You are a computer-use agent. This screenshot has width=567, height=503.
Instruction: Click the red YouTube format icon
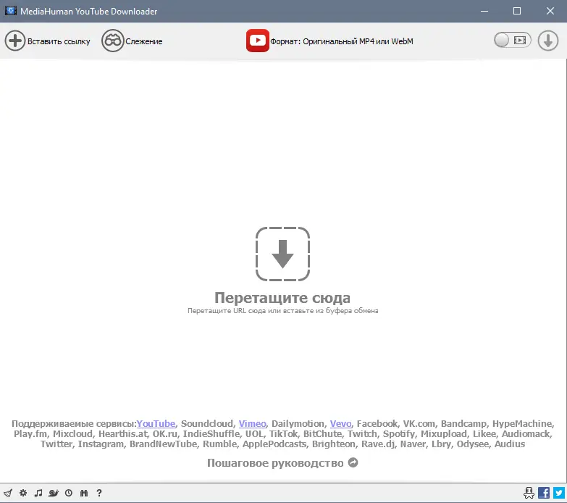(x=258, y=41)
